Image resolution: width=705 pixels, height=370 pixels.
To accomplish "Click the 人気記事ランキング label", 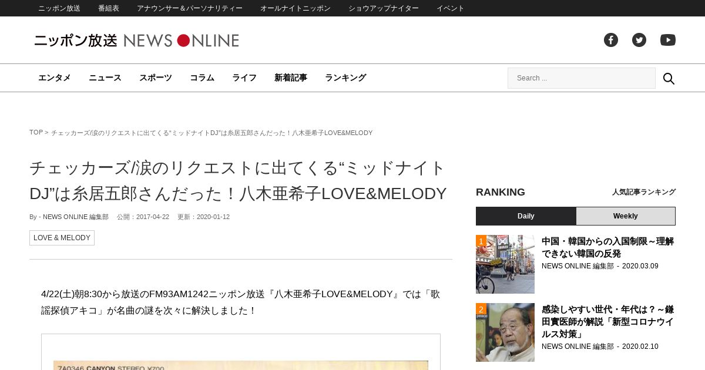I will point(644,192).
